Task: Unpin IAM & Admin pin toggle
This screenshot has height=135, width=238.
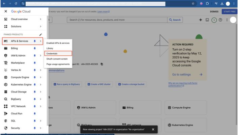Action: tap(35, 56)
